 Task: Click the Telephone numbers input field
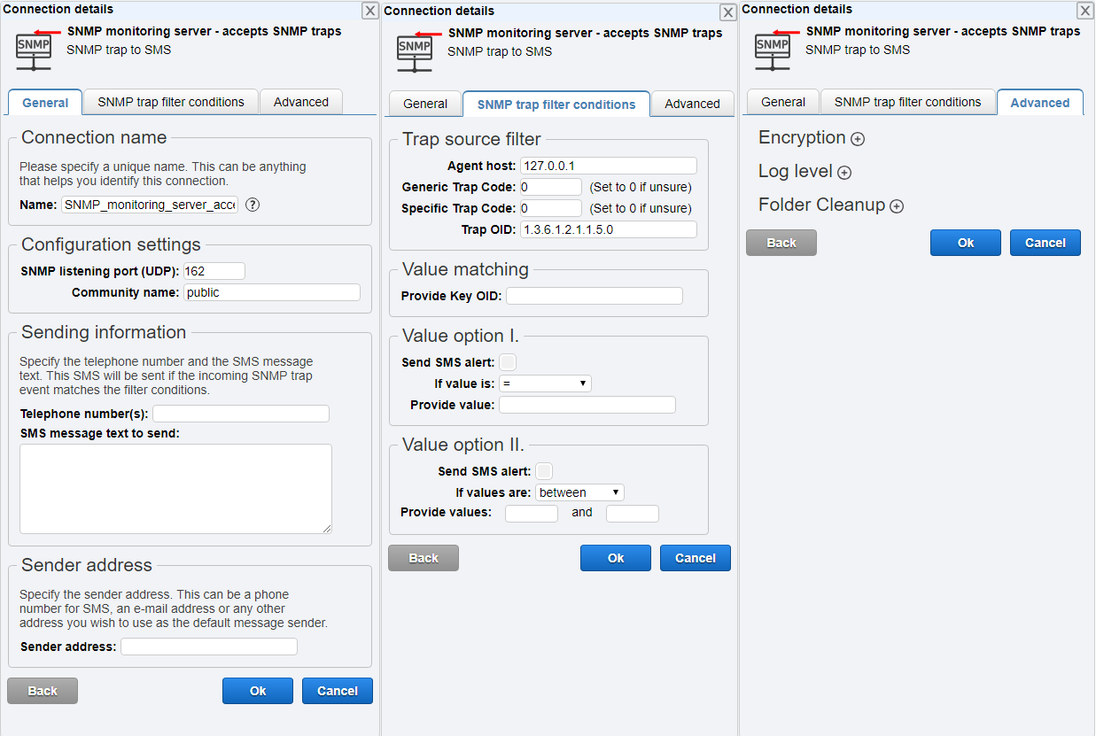pyautogui.click(x=240, y=413)
